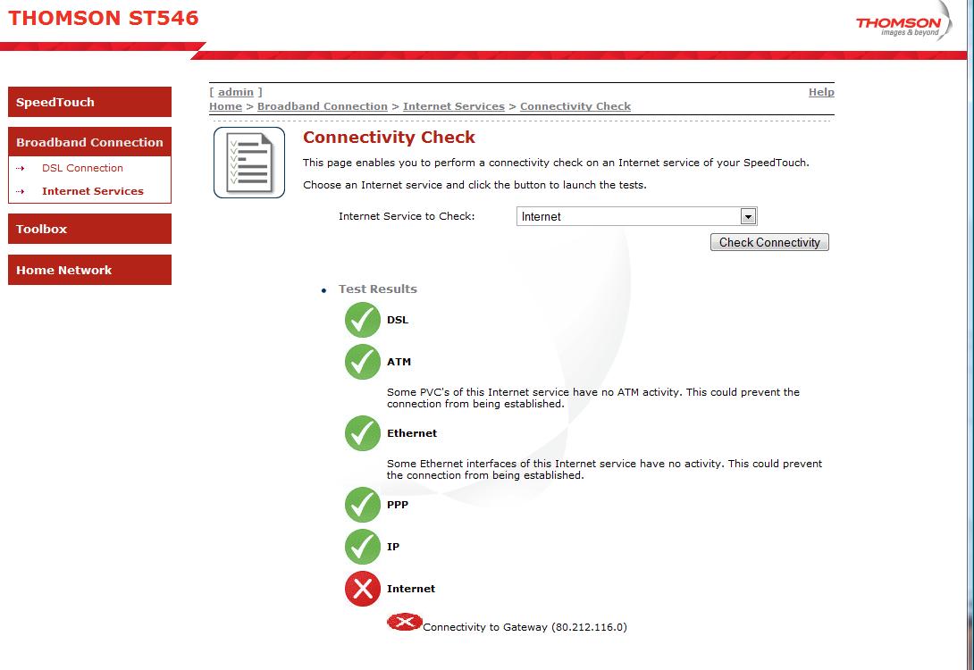Follow the Broadband Connection breadcrumb link

click(323, 106)
